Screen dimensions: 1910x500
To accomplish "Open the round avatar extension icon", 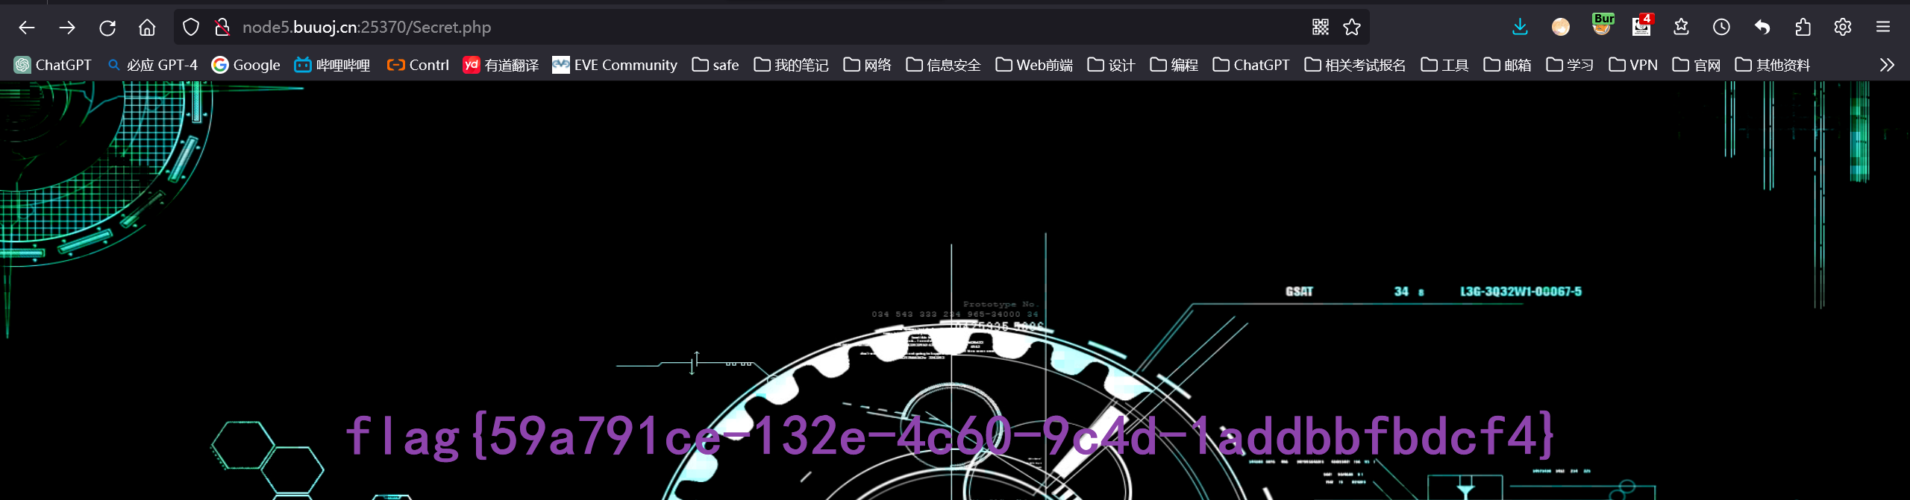I will (1561, 28).
